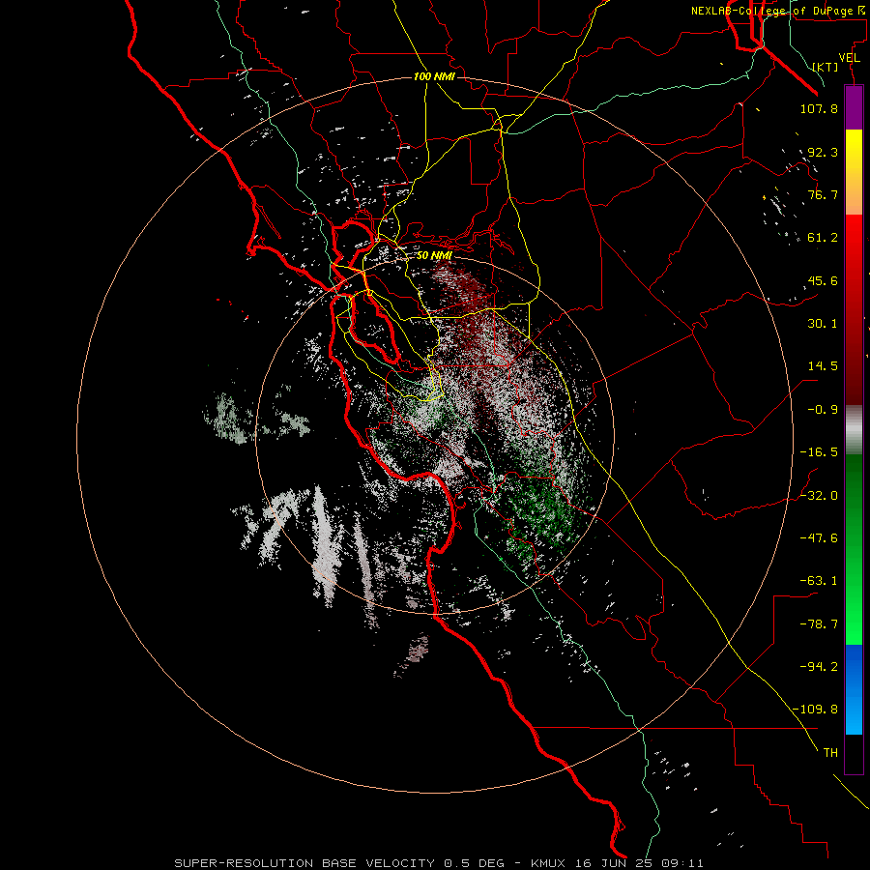Click the -78.7 velocity scale value
This screenshot has height=870, width=870.
[x=819, y=624]
